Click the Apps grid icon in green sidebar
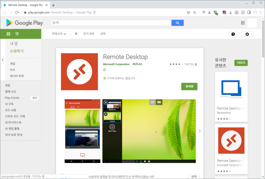The width and height of the screenshot is (265, 179). point(9,34)
